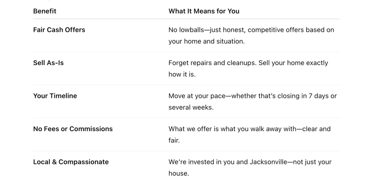Viewport: 376px width, 190px height.
Task: Select the Your Timeline cell
Action: pyautogui.click(x=55, y=96)
